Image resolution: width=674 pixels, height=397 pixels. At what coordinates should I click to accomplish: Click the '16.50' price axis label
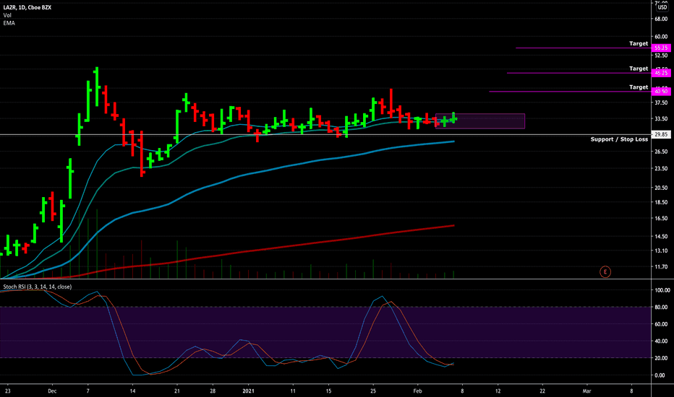pyautogui.click(x=661, y=219)
